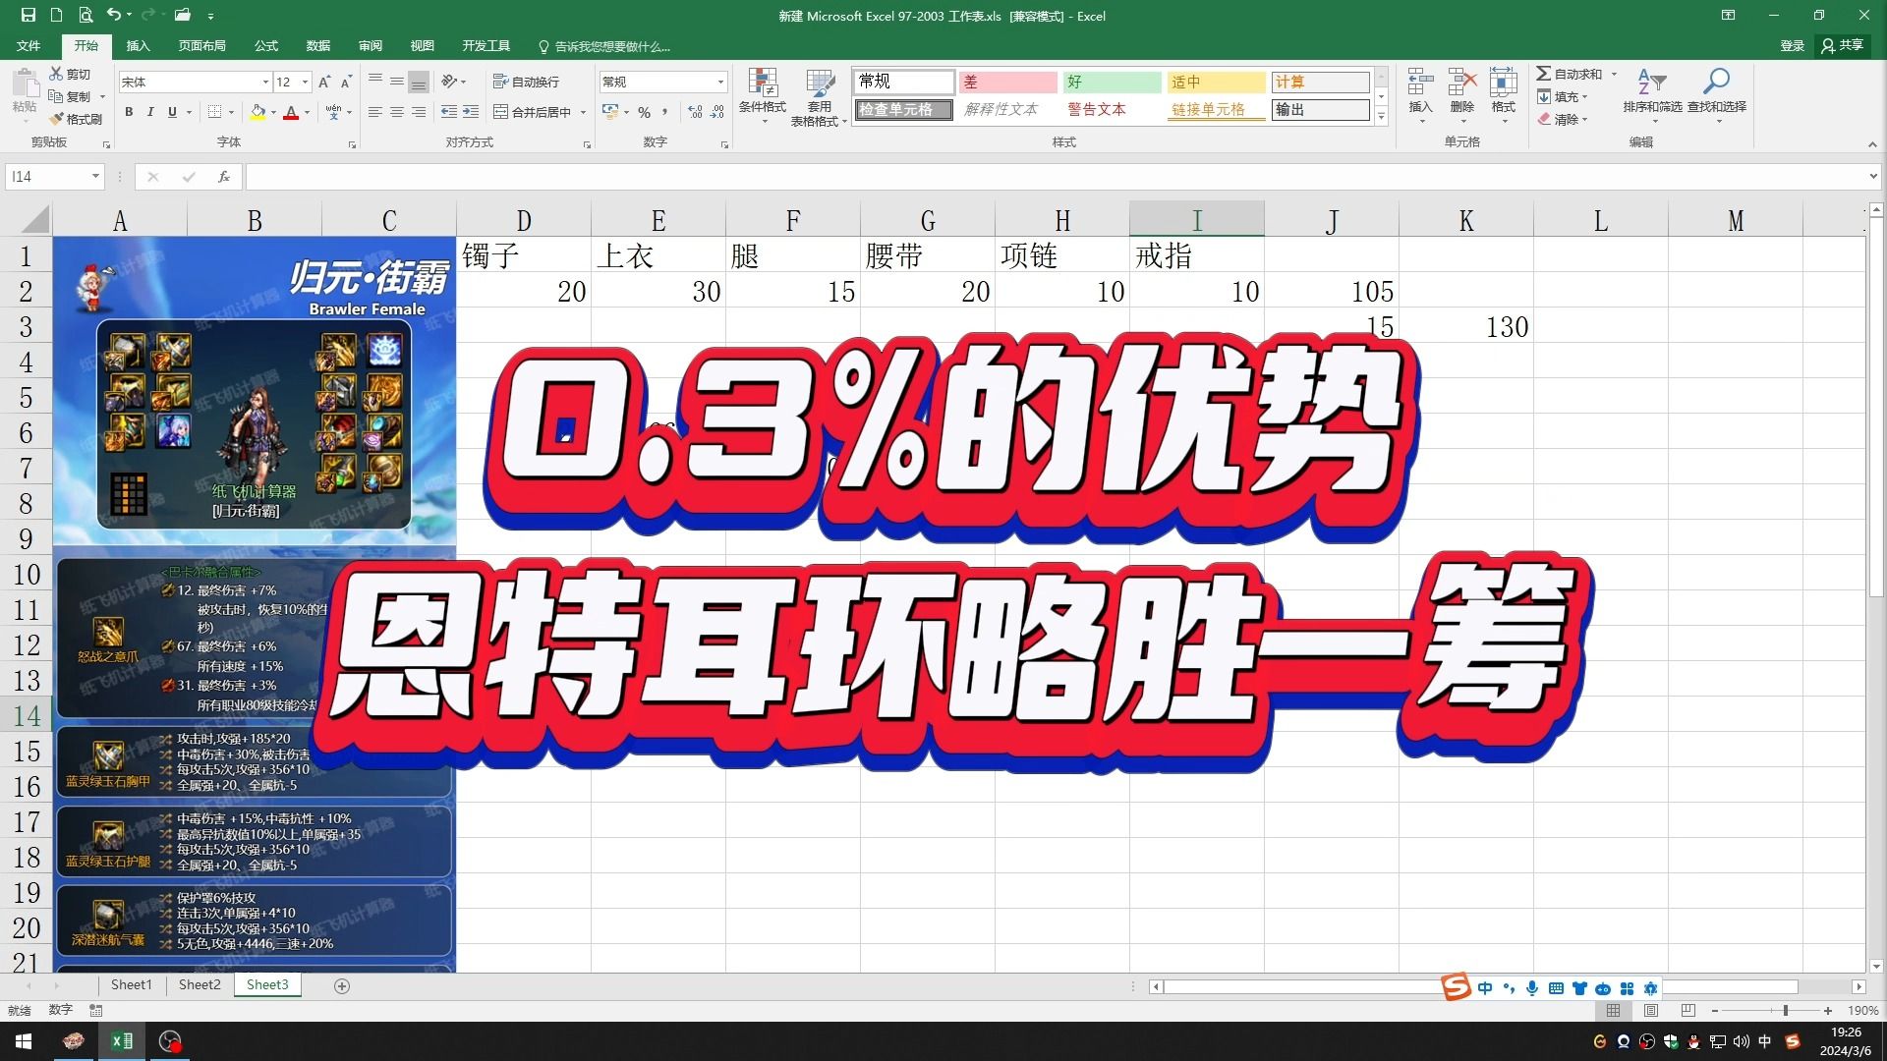Open the Windows Start menu
Screen dimensions: 1887x1061
coord(24,1041)
